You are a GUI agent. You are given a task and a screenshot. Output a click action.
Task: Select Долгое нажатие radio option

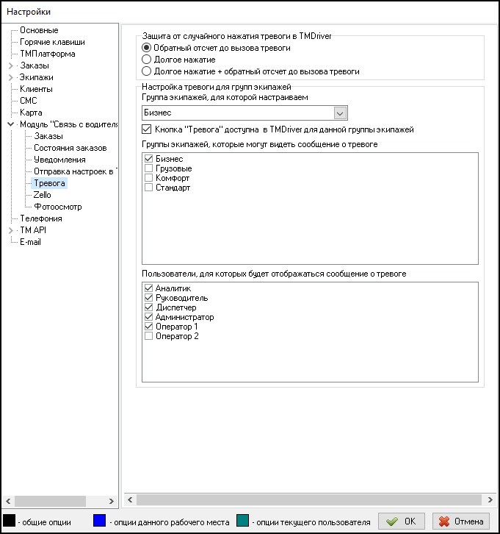(x=147, y=60)
